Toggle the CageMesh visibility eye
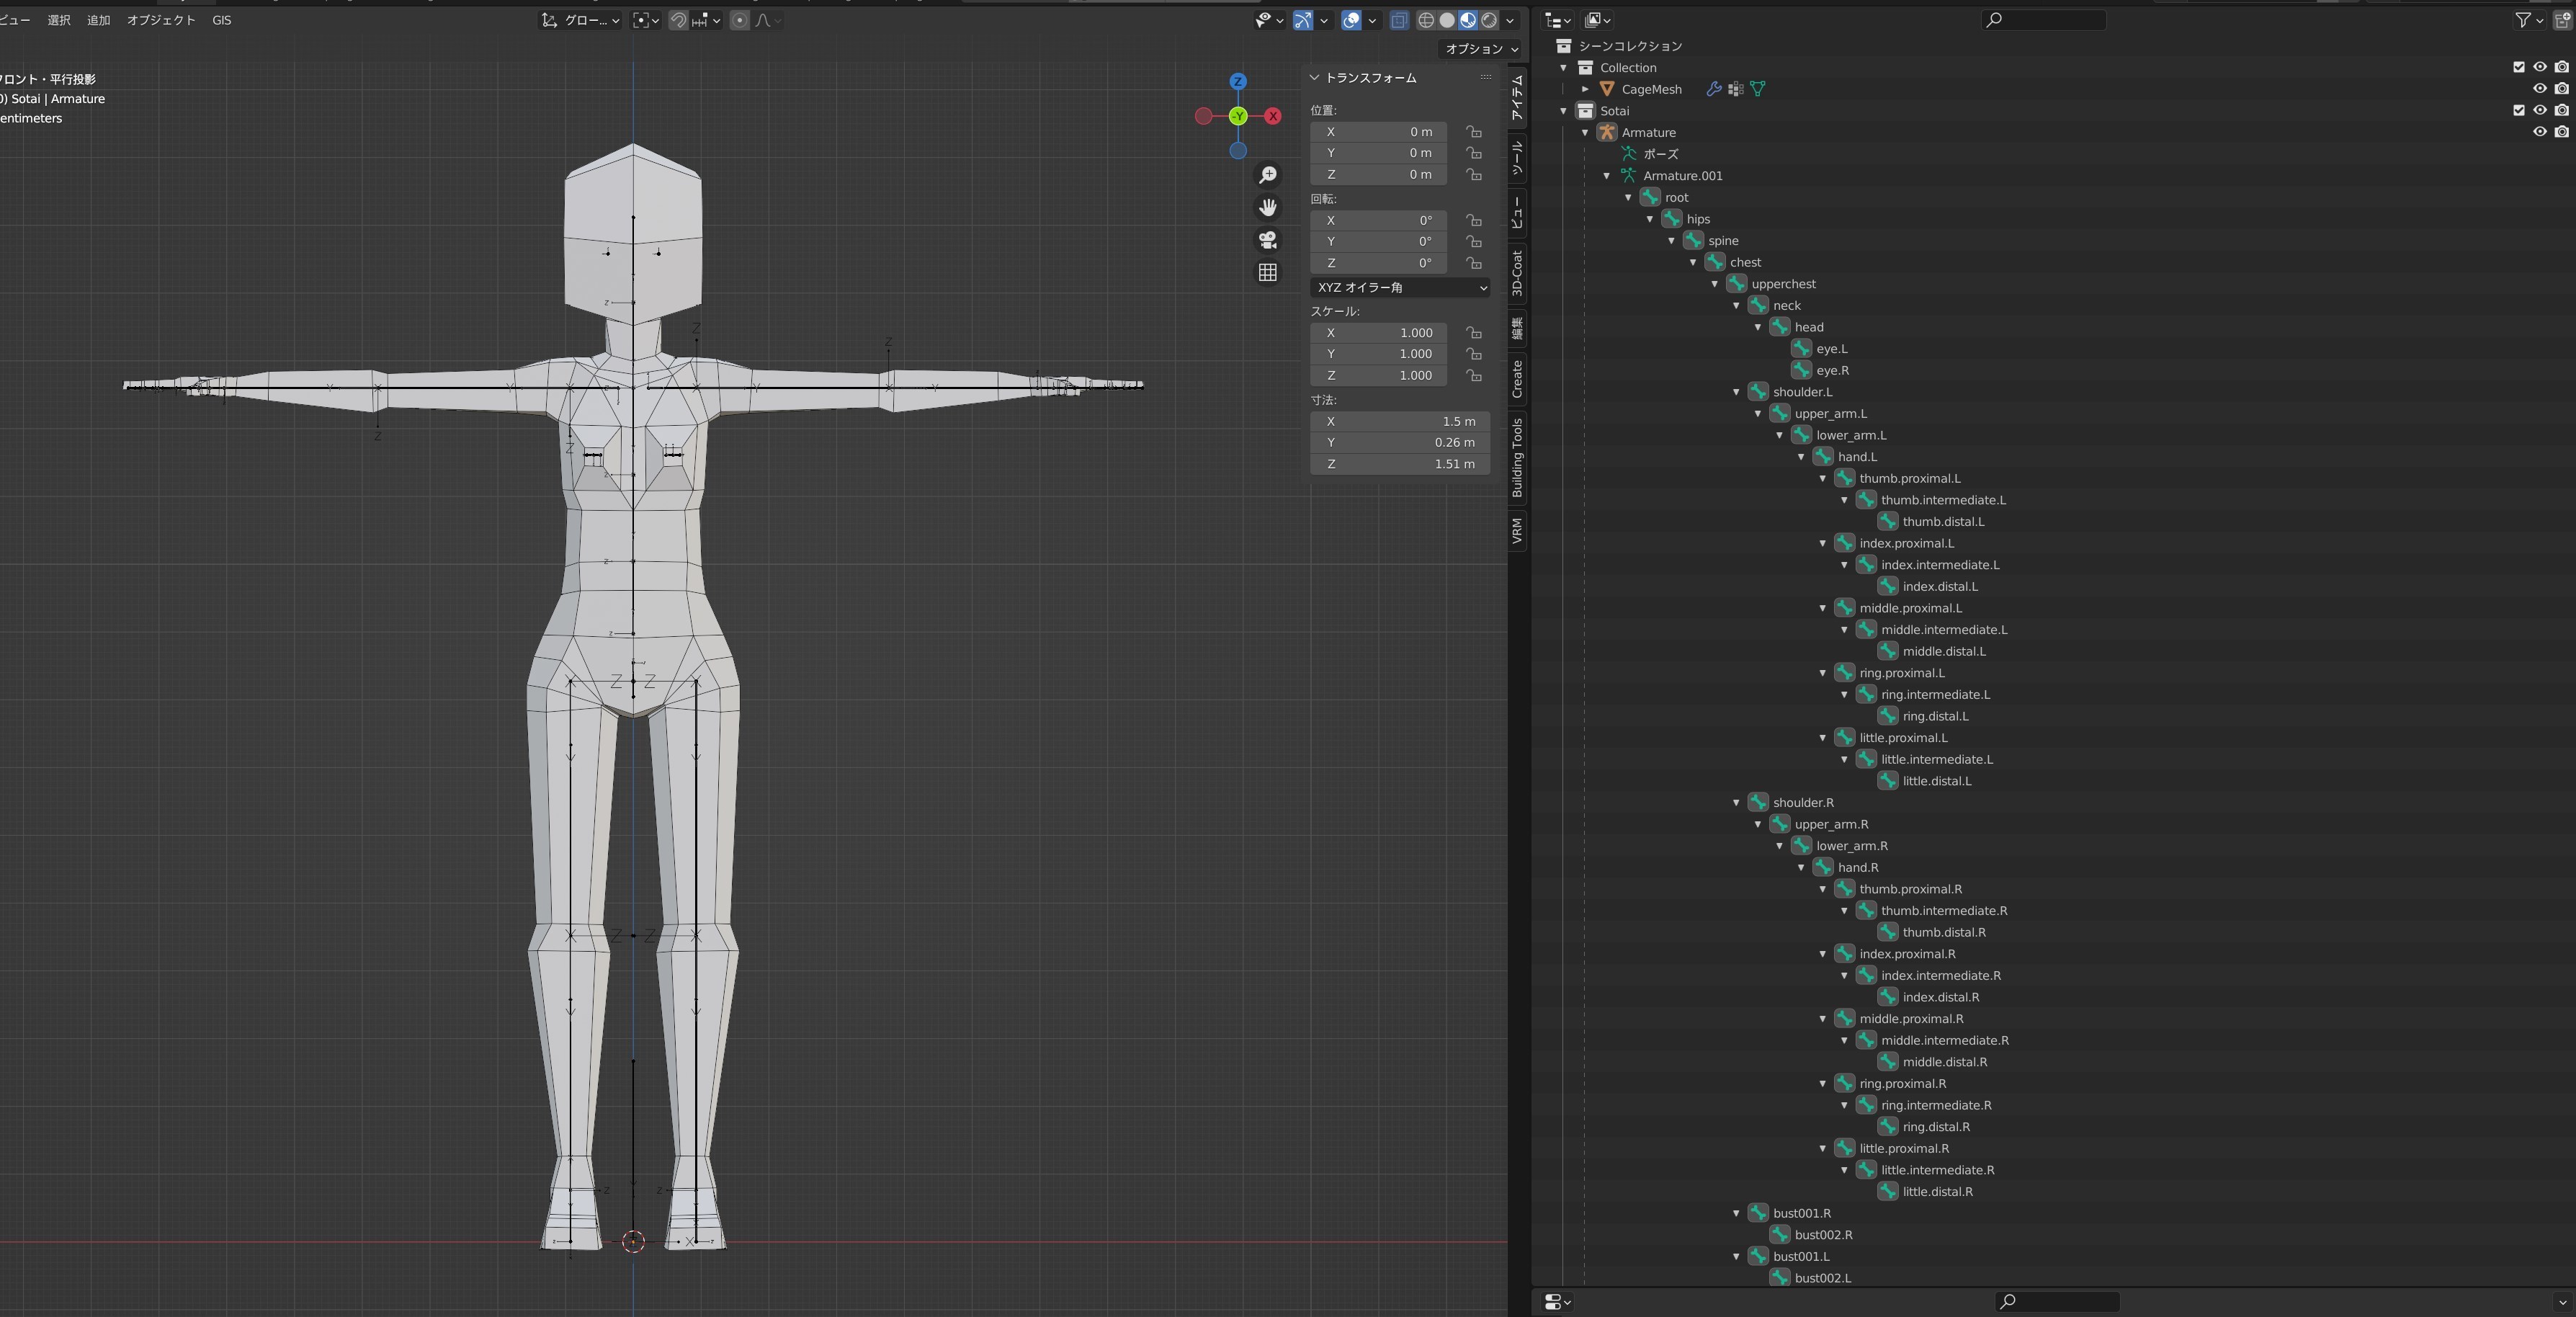Screen dimensions: 2576x1317 click(x=2539, y=88)
